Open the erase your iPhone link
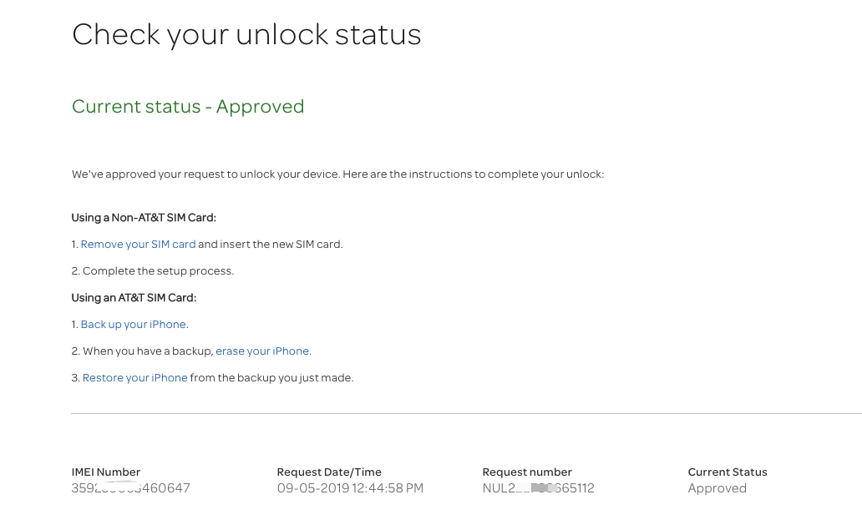This screenshot has width=862, height=530. pyautogui.click(x=262, y=351)
